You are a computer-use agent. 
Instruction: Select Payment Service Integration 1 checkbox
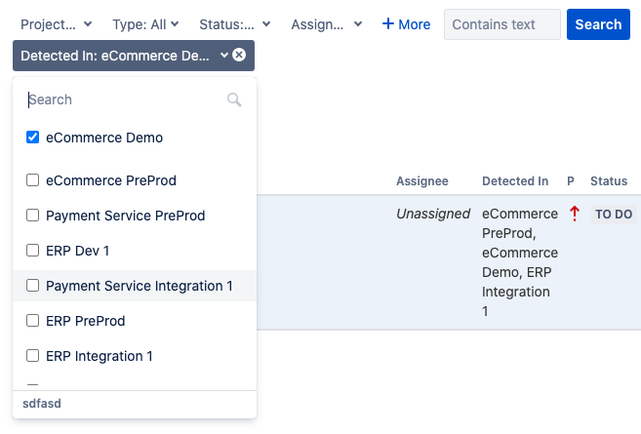(33, 286)
